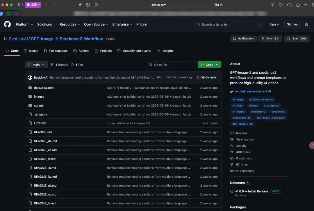Reload the page in address bar
This screenshot has height=211, width=314.
[x=221, y=5]
